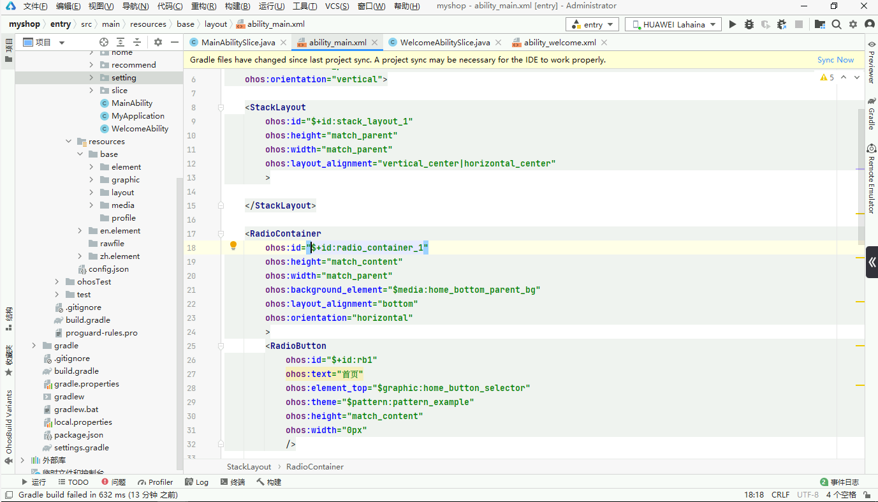Click collapse all icon in project panel
This screenshot has width=878, height=502.
point(137,42)
